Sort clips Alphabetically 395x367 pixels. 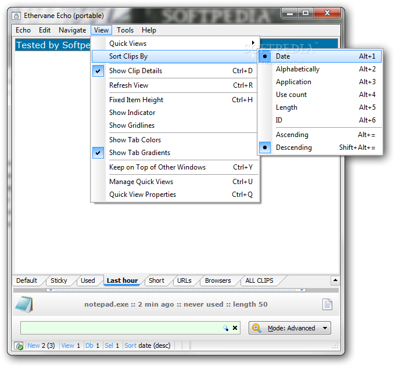320,69
